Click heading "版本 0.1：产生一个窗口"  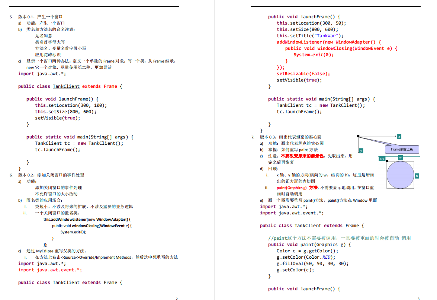coord(41,17)
